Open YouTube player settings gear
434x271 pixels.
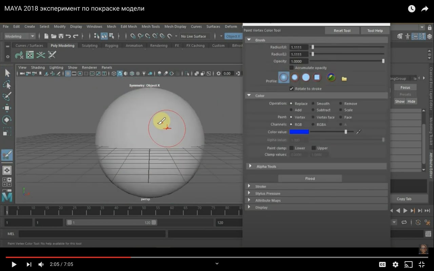click(395, 265)
